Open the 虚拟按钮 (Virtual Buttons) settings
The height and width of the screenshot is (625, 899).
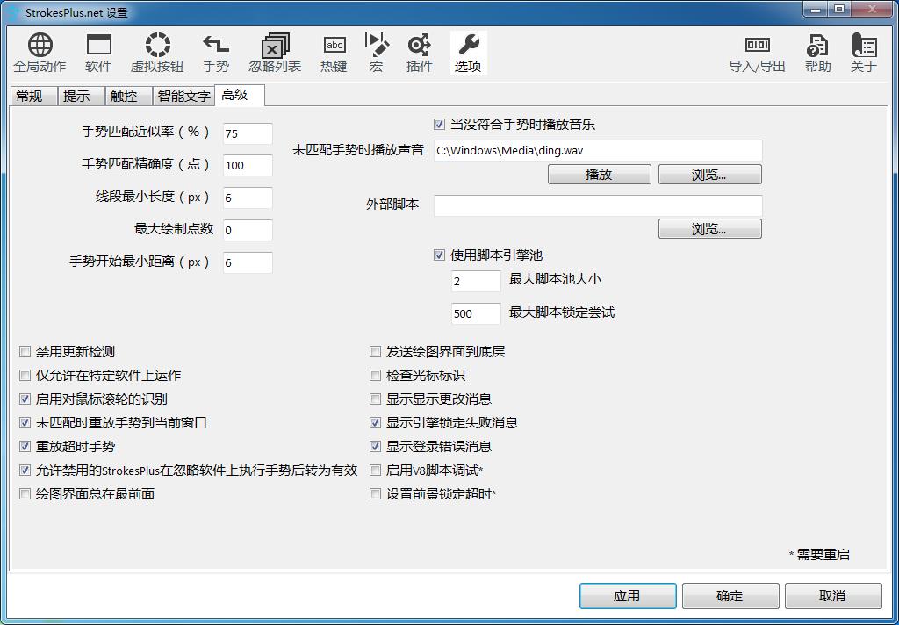[156, 51]
